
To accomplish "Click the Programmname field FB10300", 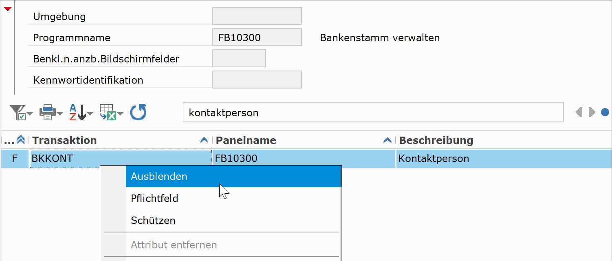I will click(x=257, y=38).
